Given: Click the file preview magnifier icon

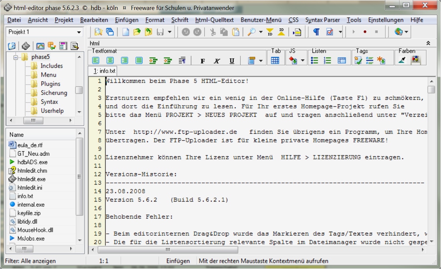Looking at the screenshot, I should tap(98, 32).
